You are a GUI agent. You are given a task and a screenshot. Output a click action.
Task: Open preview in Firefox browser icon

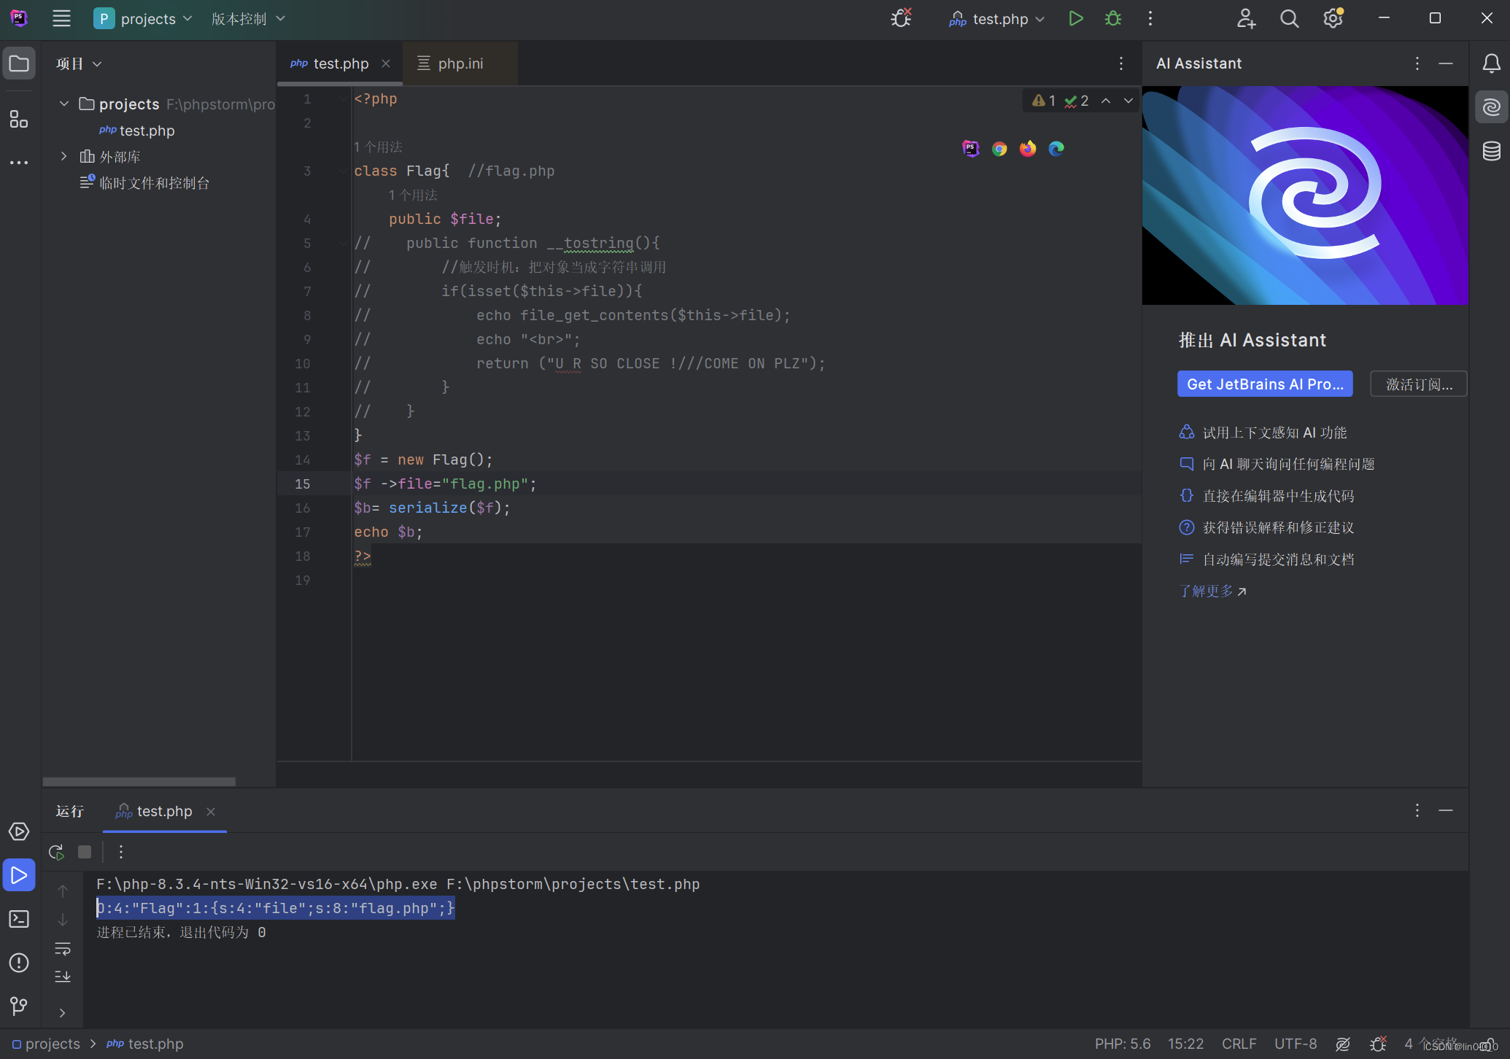[x=1028, y=149]
